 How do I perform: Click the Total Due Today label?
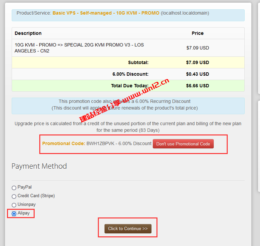[x=130, y=86]
